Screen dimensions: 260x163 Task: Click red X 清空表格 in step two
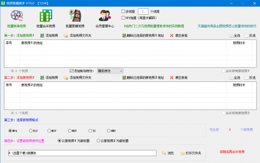coord(172,78)
